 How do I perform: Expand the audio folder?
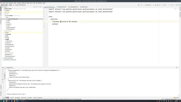tap(5, 21)
